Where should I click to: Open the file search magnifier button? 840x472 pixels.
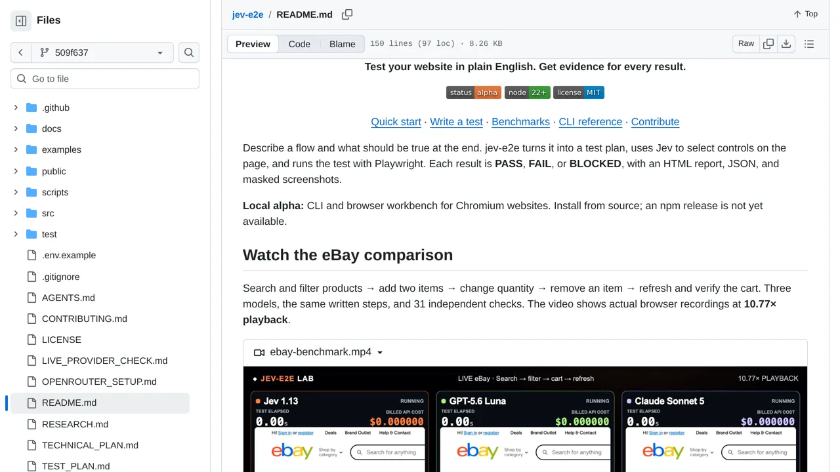pos(189,52)
